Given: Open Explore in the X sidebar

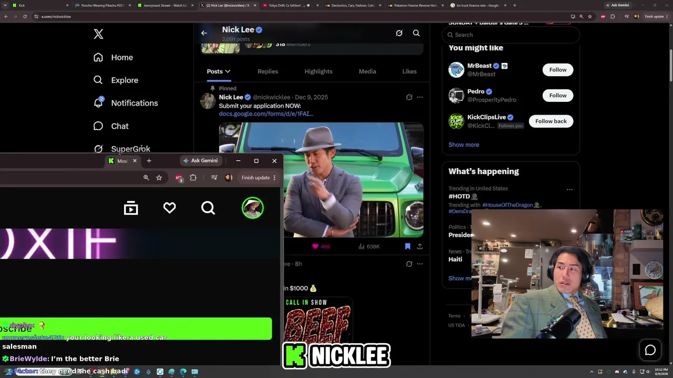Looking at the screenshot, I should pos(116,80).
